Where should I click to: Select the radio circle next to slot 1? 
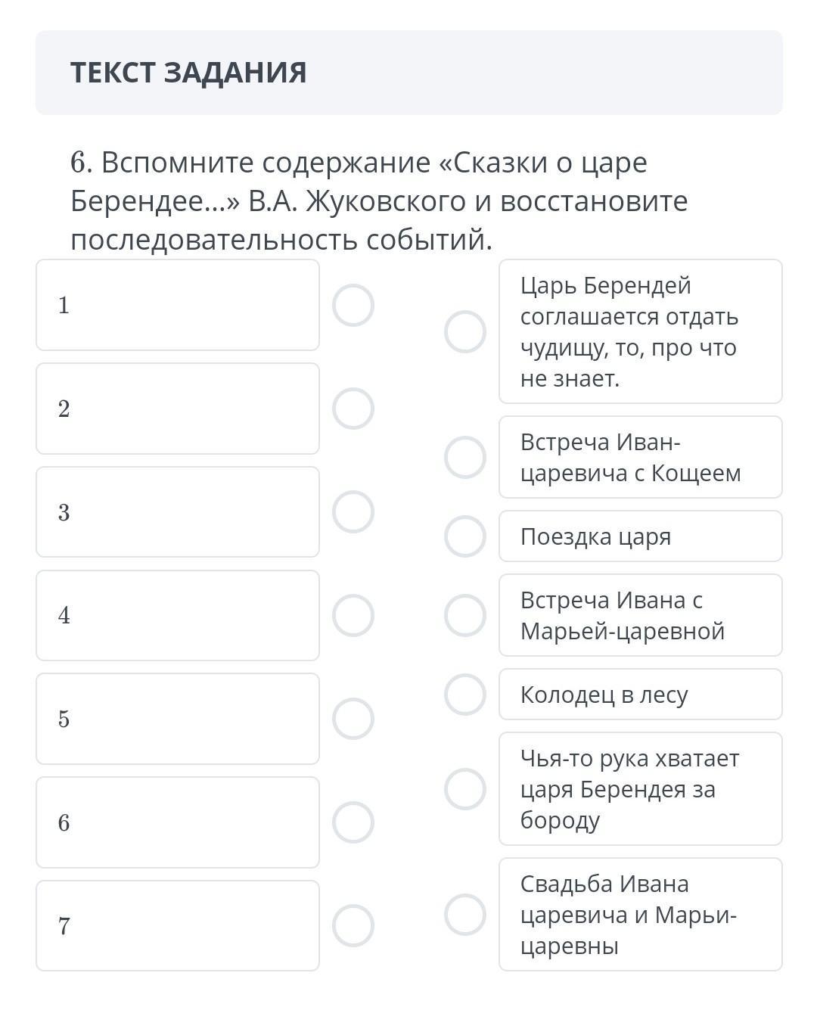coord(353,306)
